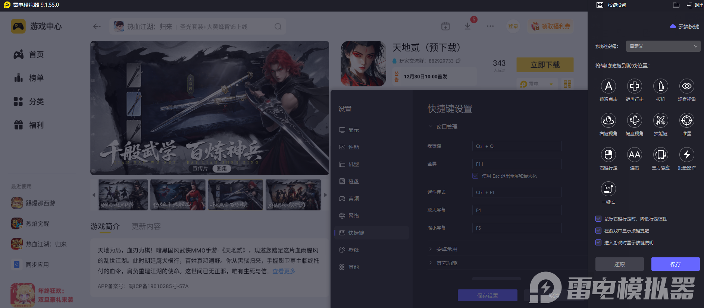Click the back arrow in game center
This screenshot has height=308, width=704.
pos(97,26)
